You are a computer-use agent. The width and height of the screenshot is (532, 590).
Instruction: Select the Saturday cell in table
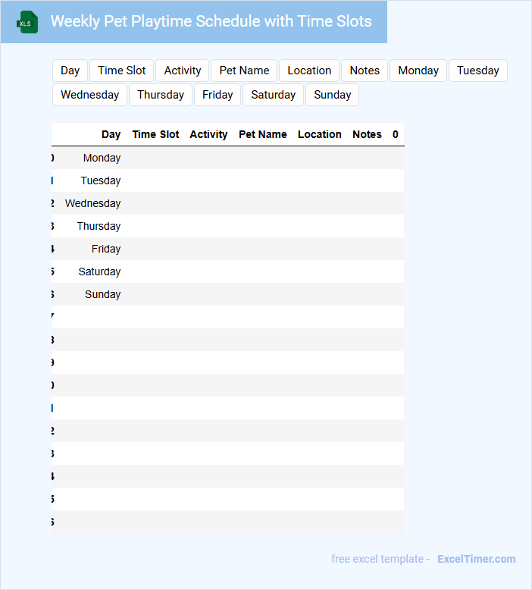(x=99, y=271)
